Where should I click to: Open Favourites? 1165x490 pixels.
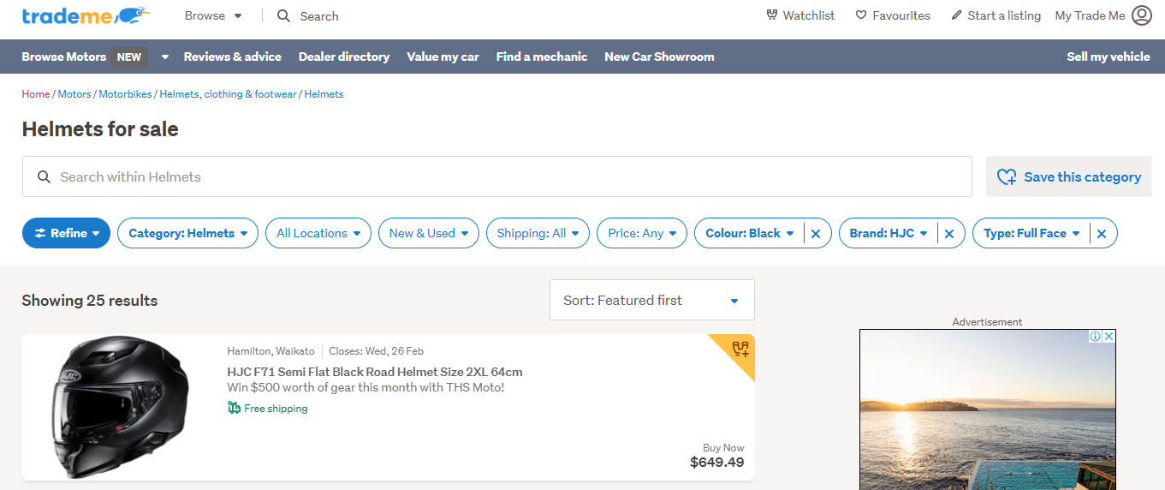pyautogui.click(x=893, y=15)
